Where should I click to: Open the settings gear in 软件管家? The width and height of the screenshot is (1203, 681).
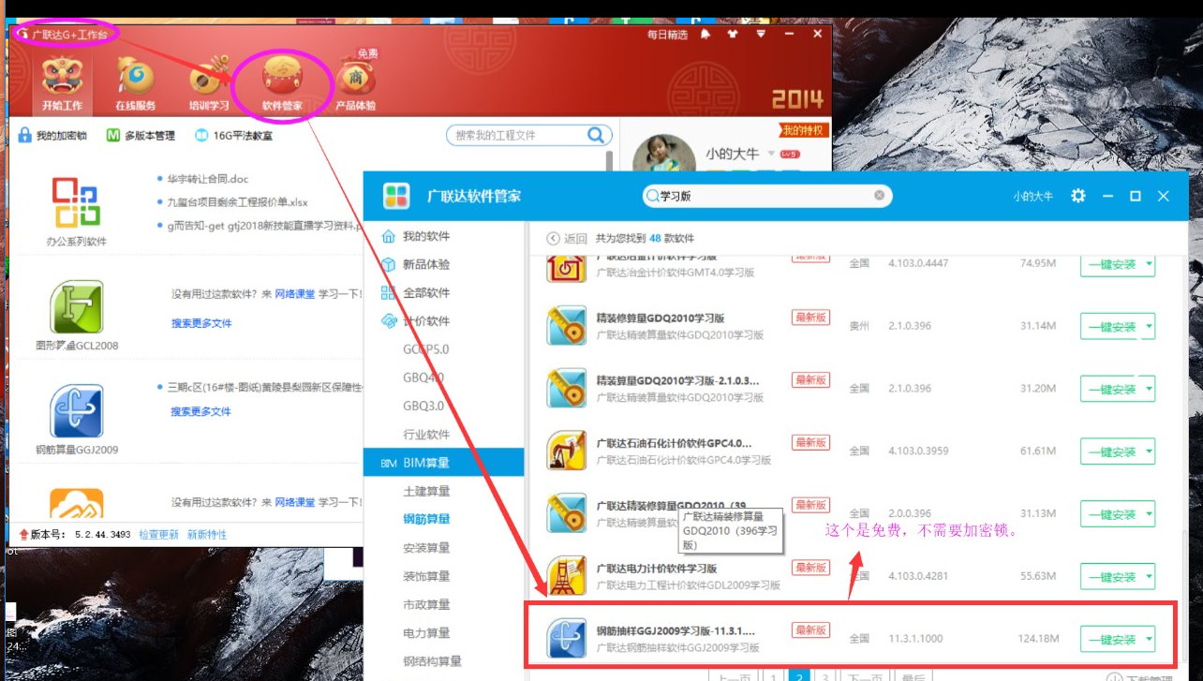click(x=1078, y=196)
